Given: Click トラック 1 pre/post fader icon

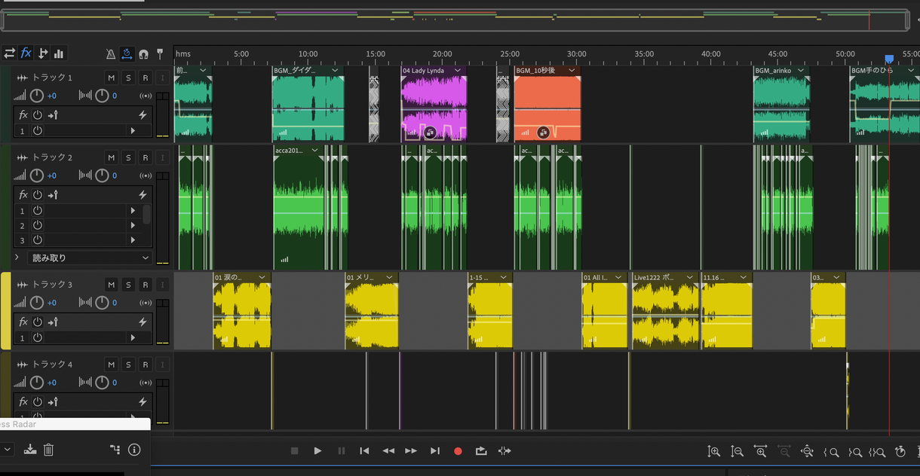Looking at the screenshot, I should tap(53, 114).
